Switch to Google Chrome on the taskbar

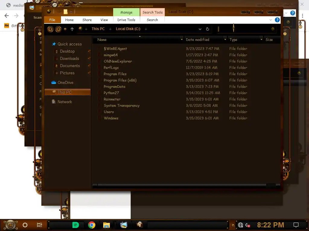pos(92,225)
